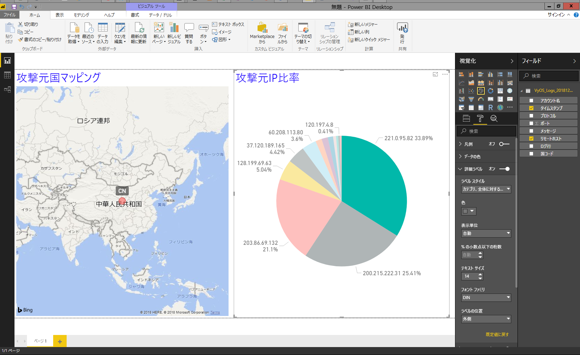
Task: Click the format search field
Action: (486, 131)
